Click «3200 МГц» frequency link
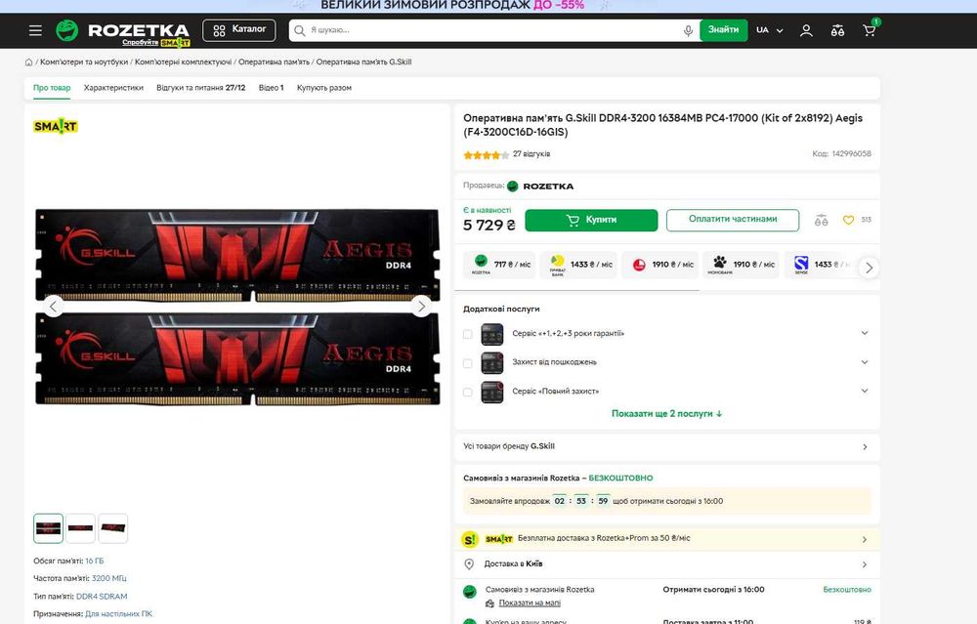 tap(109, 578)
